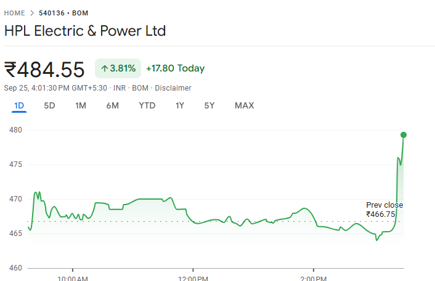Switch to the 6M chart range

(x=113, y=106)
